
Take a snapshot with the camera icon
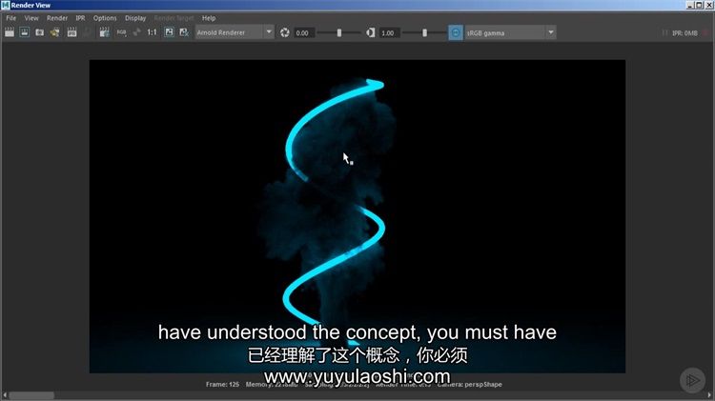point(40,32)
